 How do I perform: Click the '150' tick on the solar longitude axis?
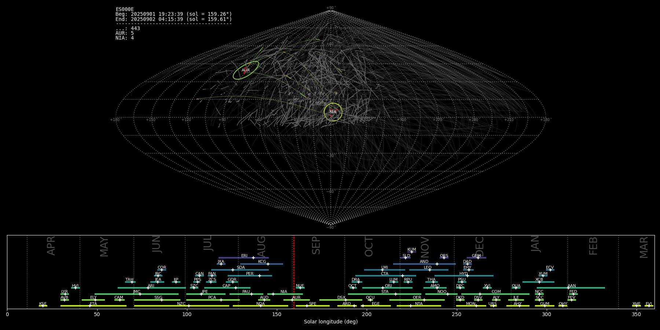276,314
